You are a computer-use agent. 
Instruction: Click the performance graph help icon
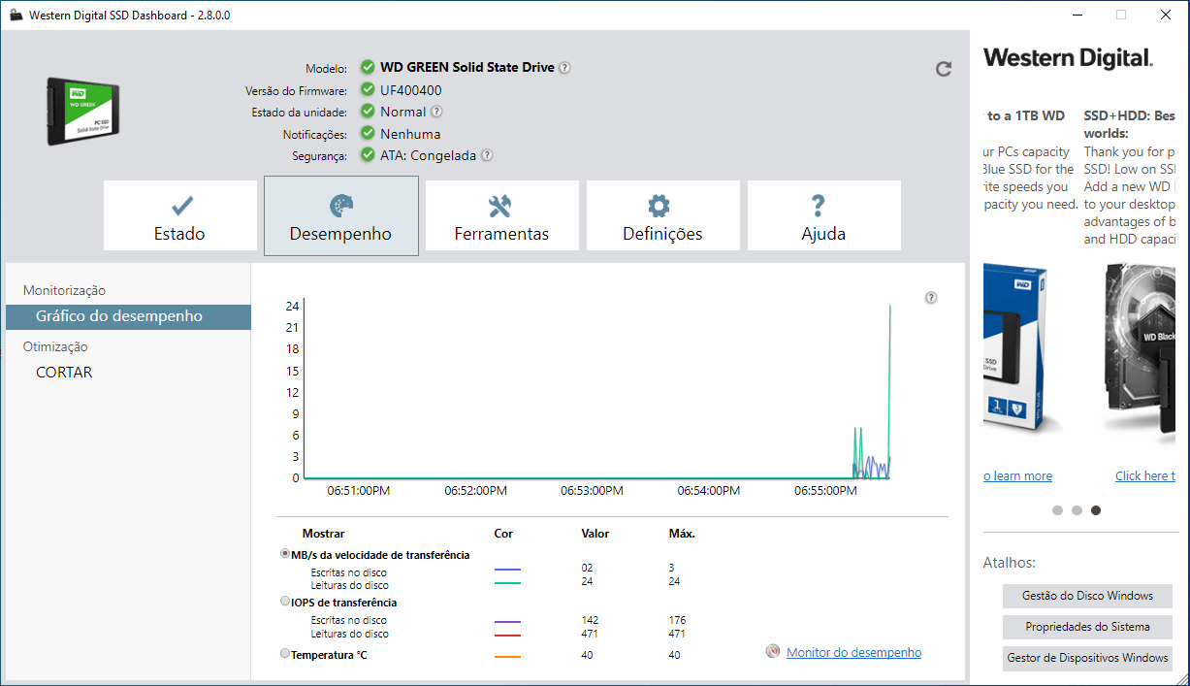pos(931,297)
